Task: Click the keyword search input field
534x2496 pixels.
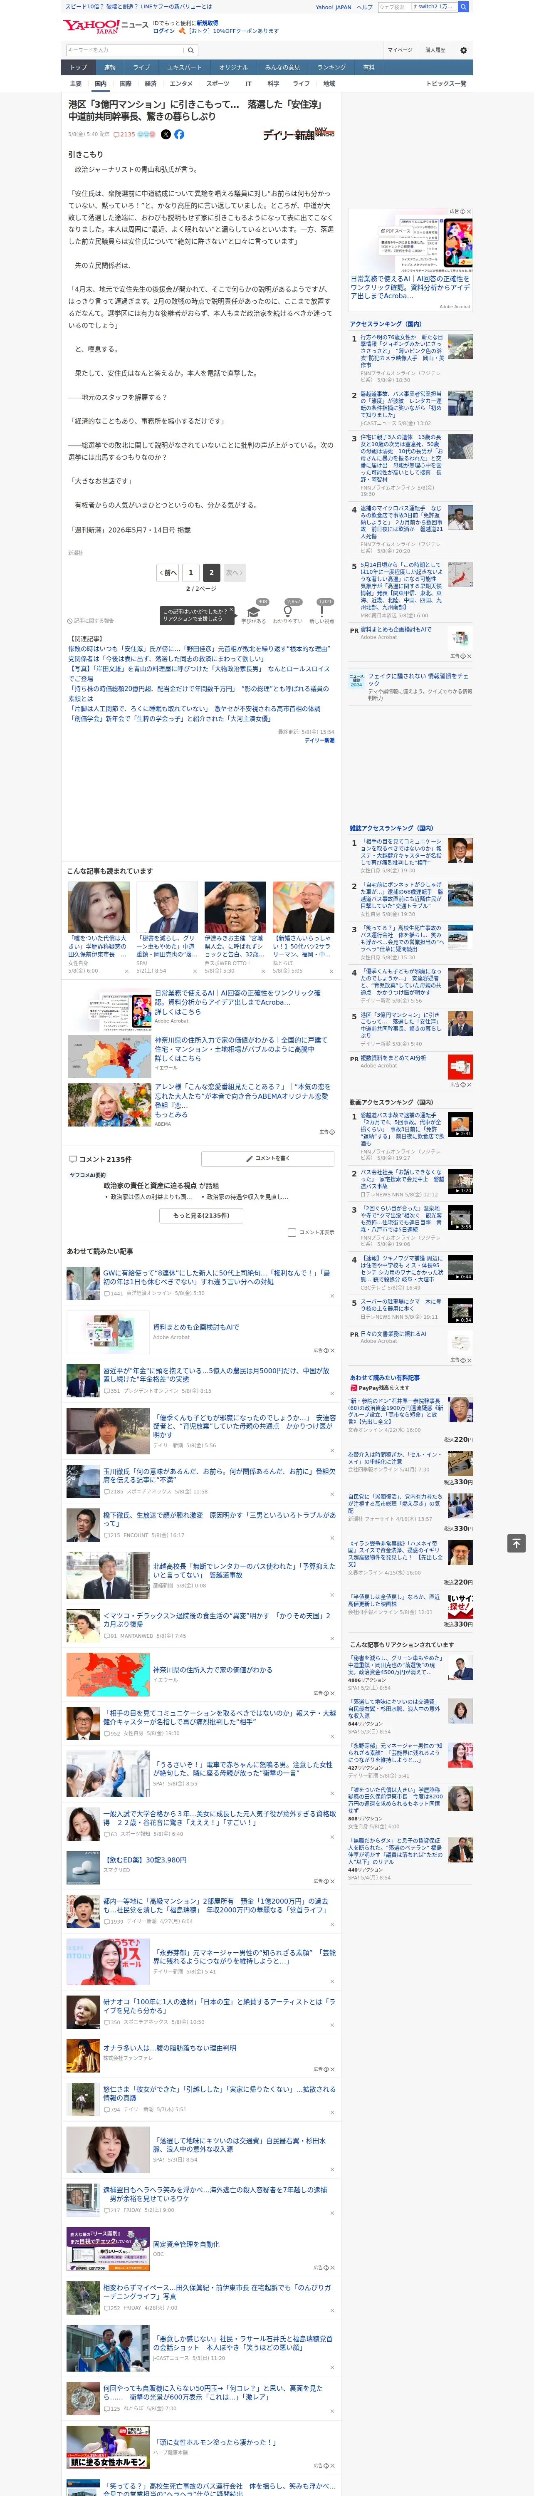Action: 125,50
